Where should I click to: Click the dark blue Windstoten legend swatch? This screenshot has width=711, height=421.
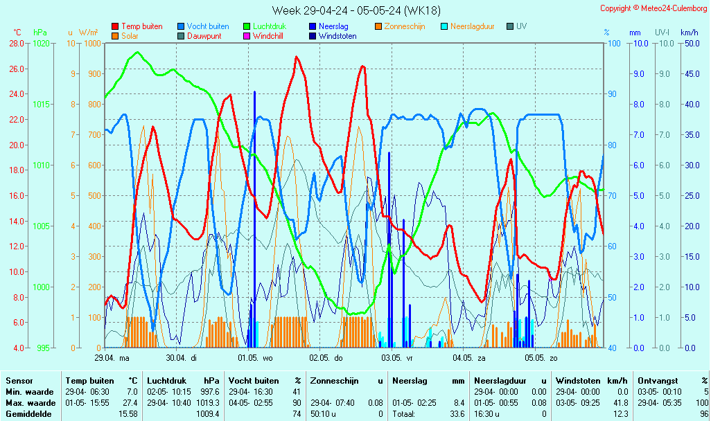[313, 36]
